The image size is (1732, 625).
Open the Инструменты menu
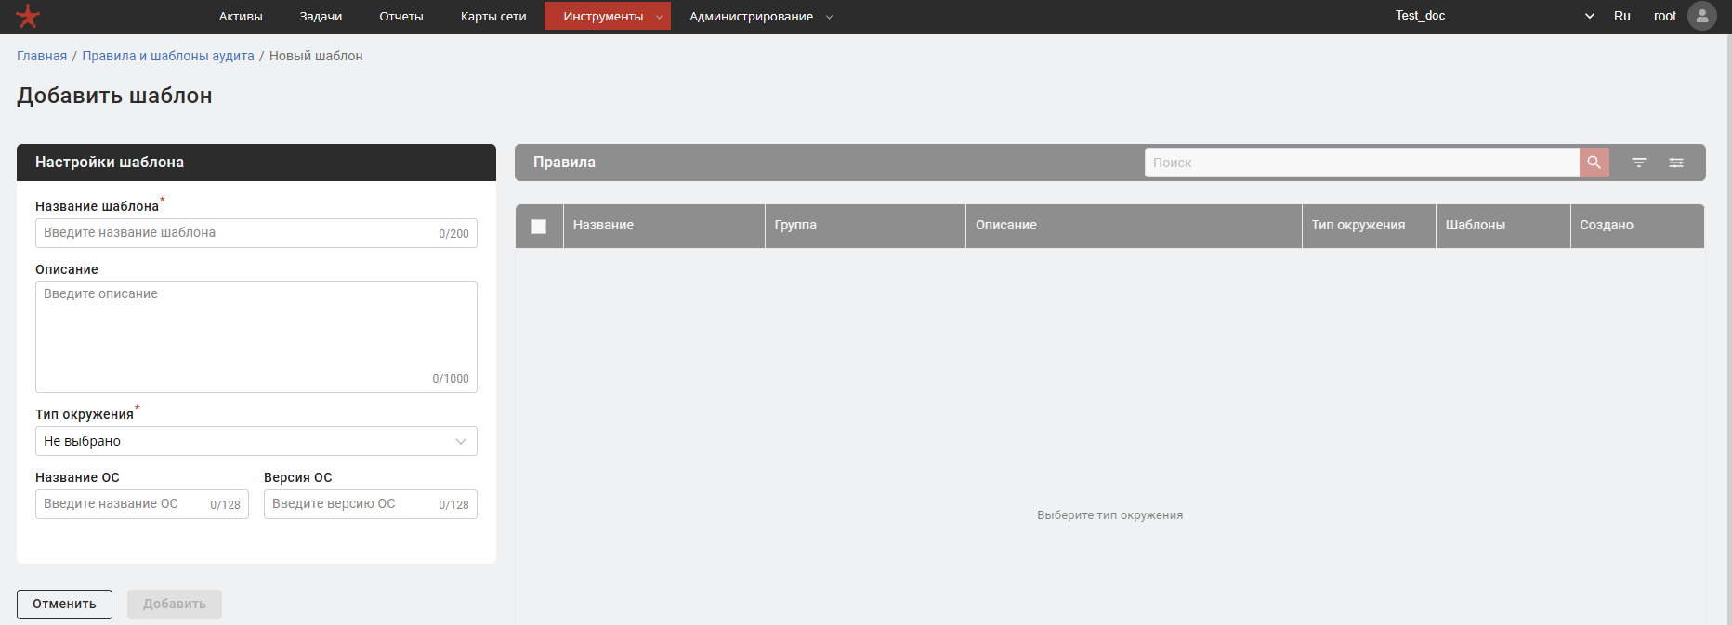click(607, 16)
